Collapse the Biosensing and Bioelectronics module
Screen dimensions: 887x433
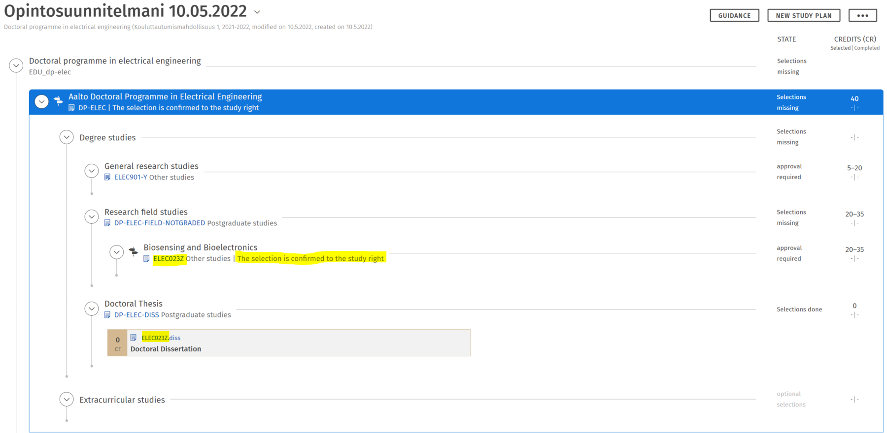[117, 252]
